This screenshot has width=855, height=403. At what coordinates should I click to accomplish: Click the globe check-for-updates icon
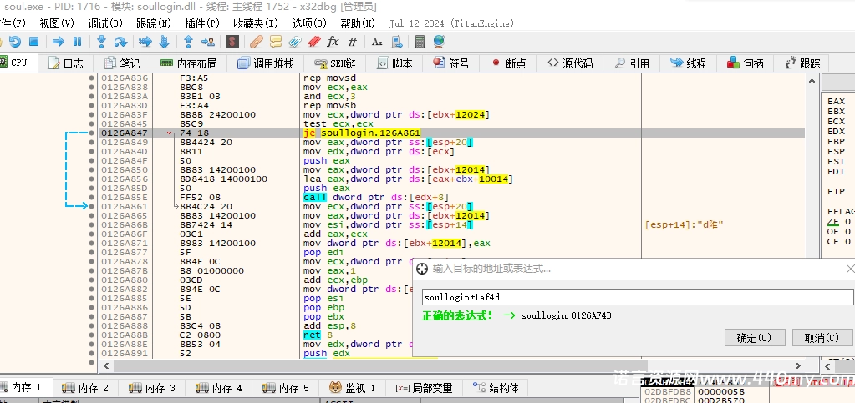click(x=439, y=42)
